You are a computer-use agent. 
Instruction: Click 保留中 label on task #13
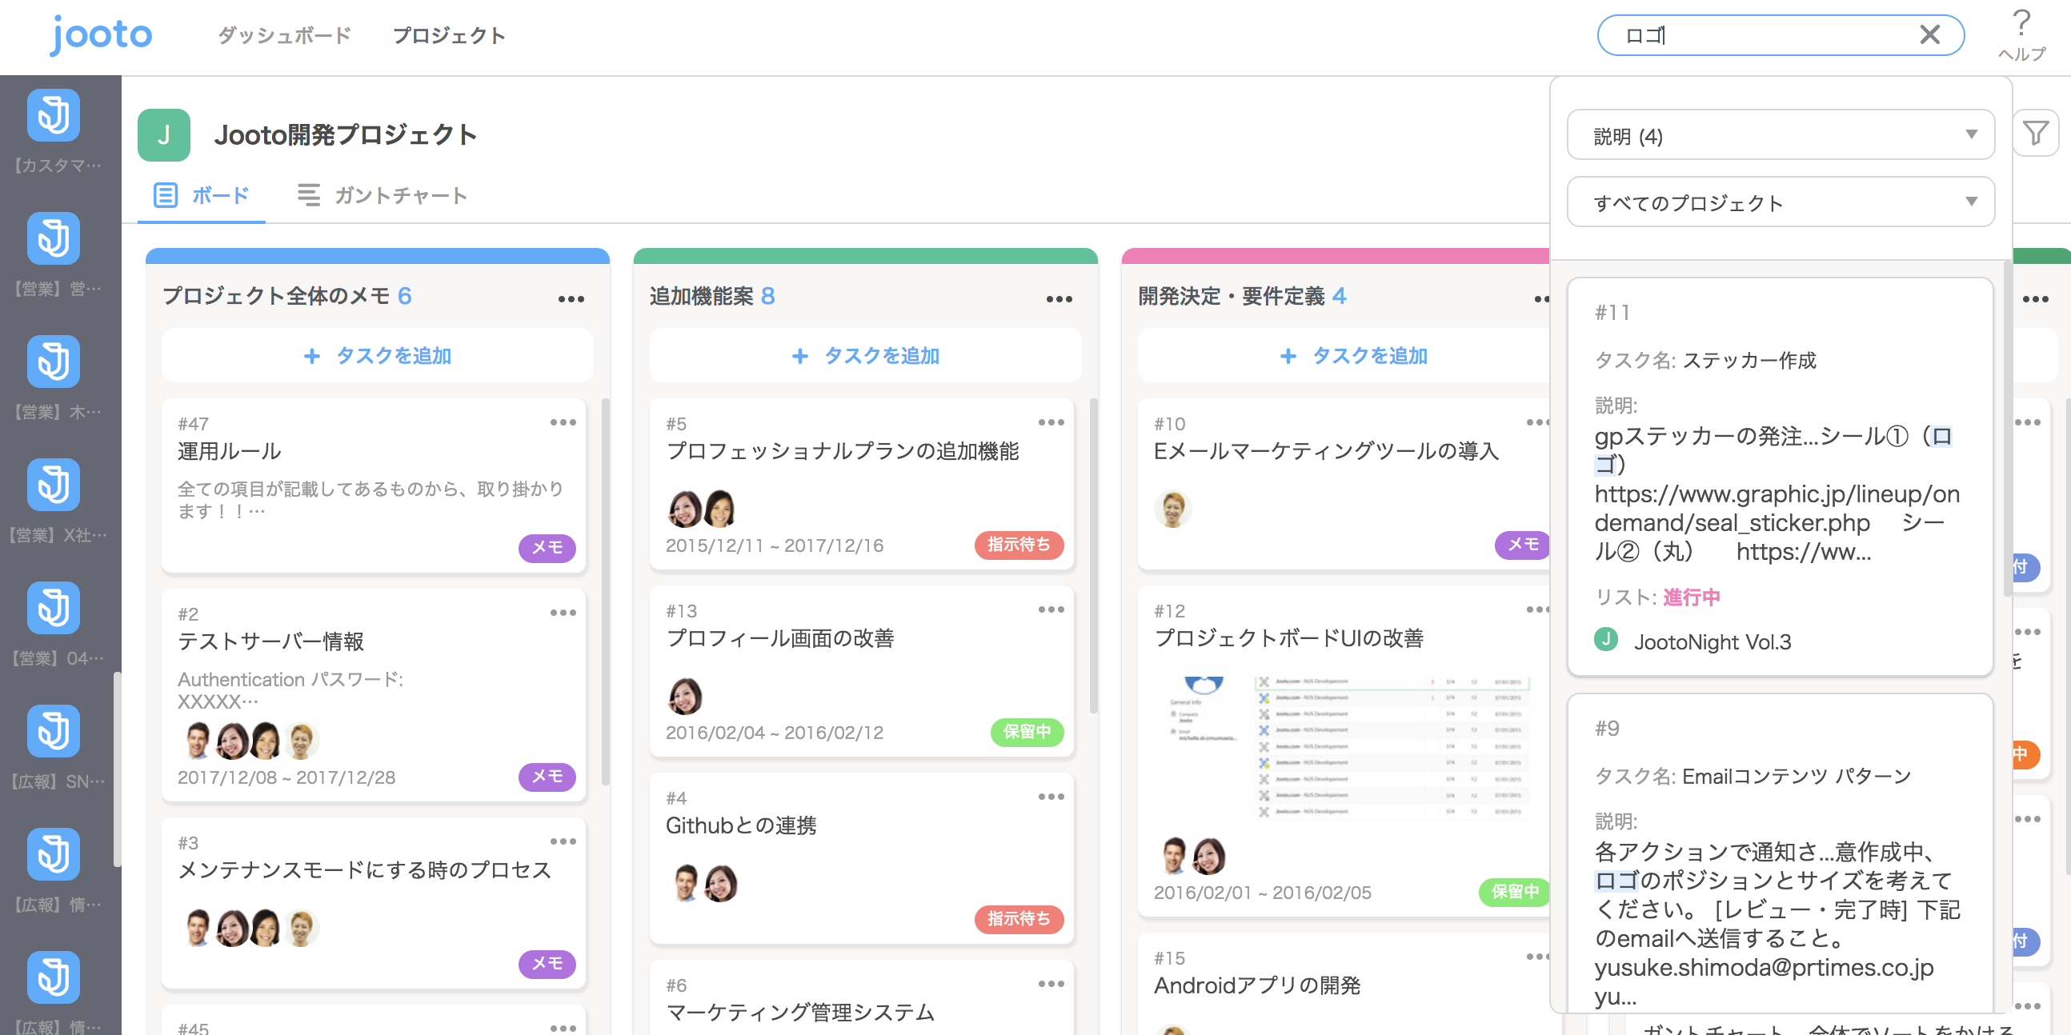(x=1026, y=731)
